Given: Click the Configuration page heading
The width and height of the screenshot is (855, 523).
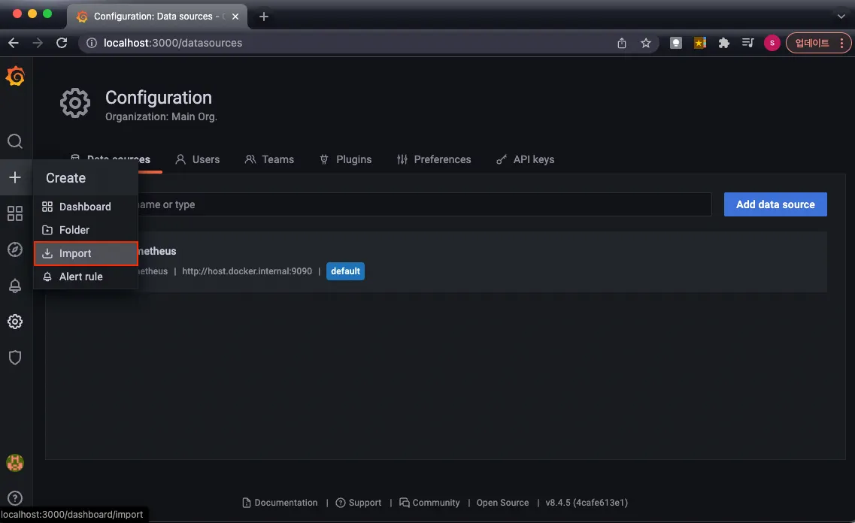Looking at the screenshot, I should point(158,98).
